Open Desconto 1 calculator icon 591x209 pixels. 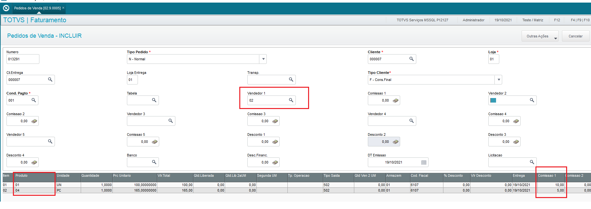(275, 142)
